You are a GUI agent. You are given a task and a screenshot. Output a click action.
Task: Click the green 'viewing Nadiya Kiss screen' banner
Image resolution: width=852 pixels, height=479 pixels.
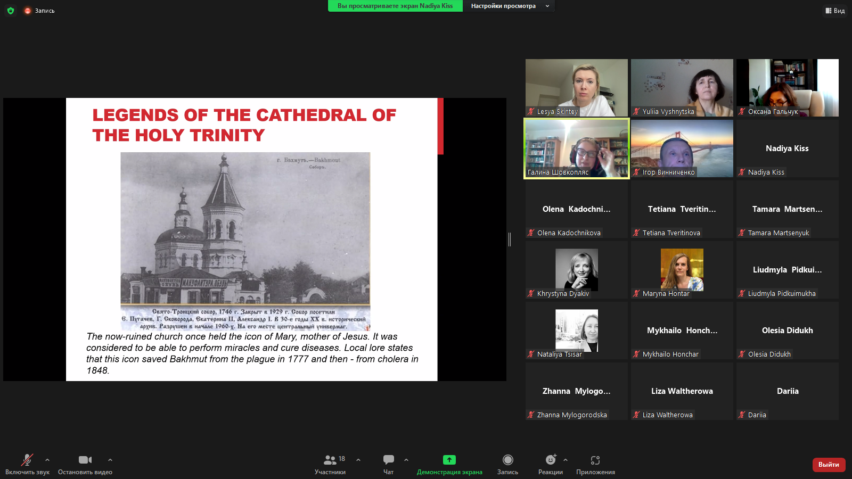[x=395, y=6]
